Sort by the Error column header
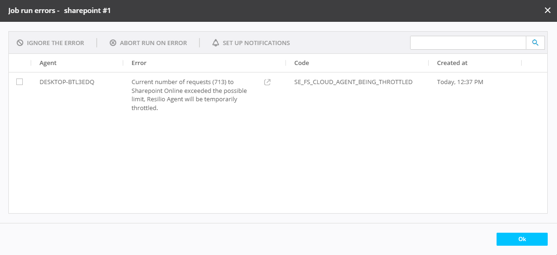The width and height of the screenshot is (557, 255). [x=139, y=63]
